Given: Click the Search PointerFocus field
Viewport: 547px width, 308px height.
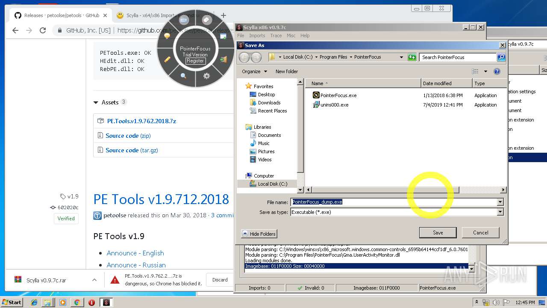Looking at the screenshot, I should click(458, 57).
